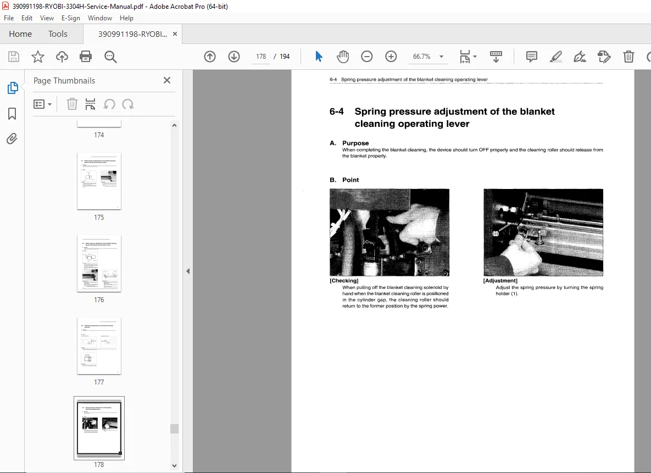Go to the previous page
The image size is (651, 473).
pyautogui.click(x=210, y=57)
